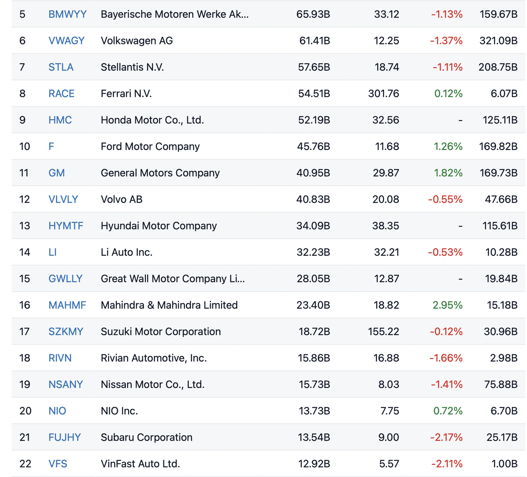Click the RIVN ticker link

point(60,358)
